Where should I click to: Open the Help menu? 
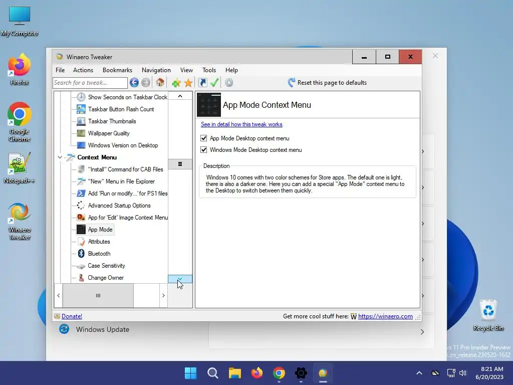pos(231,70)
